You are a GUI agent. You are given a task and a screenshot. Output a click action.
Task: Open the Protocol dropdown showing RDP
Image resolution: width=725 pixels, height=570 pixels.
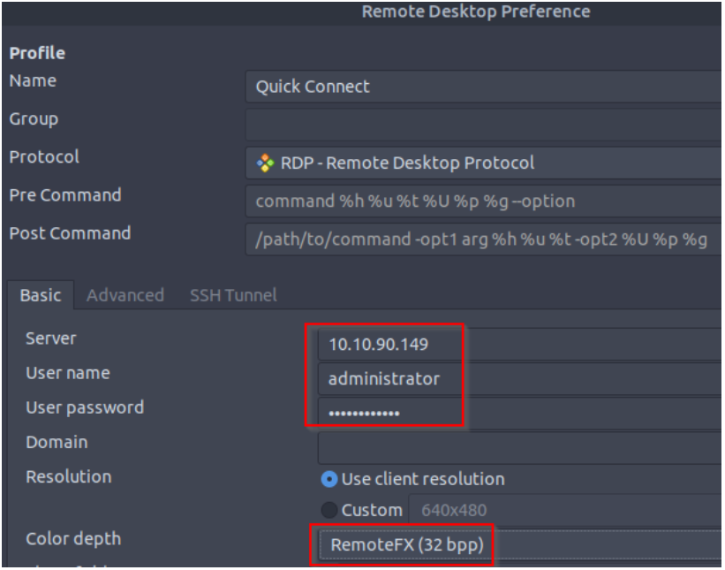(484, 163)
